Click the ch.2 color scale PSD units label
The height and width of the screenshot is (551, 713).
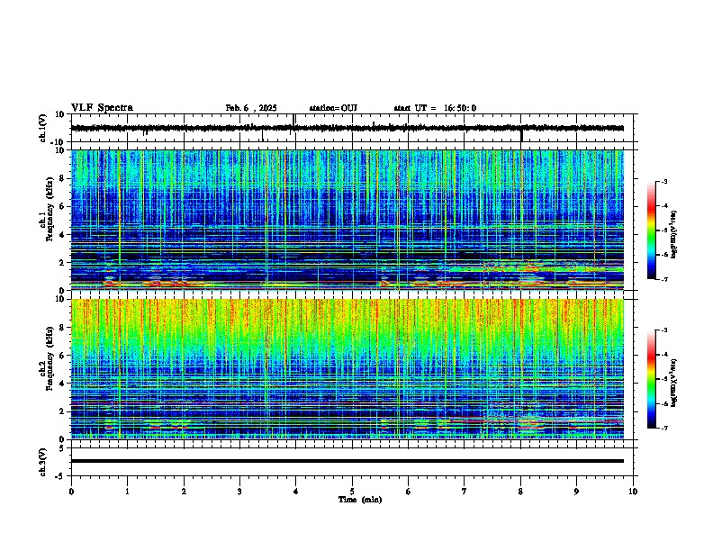pos(673,384)
